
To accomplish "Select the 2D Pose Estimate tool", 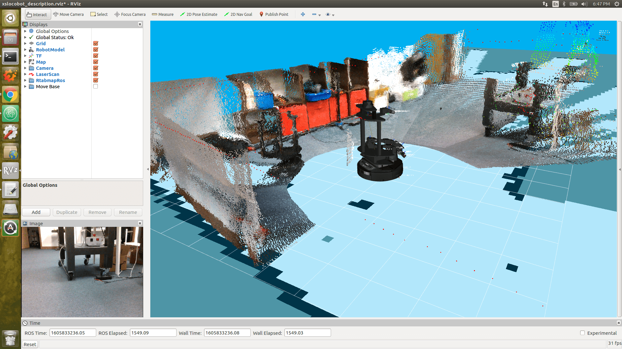I will tap(199, 15).
